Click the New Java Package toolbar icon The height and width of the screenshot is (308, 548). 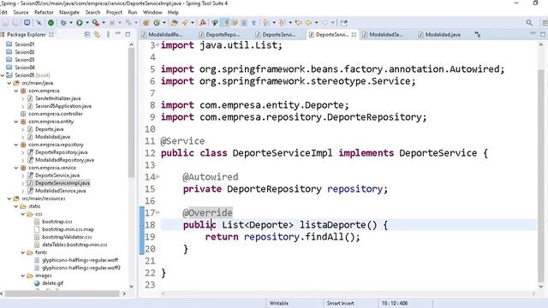pos(146,23)
